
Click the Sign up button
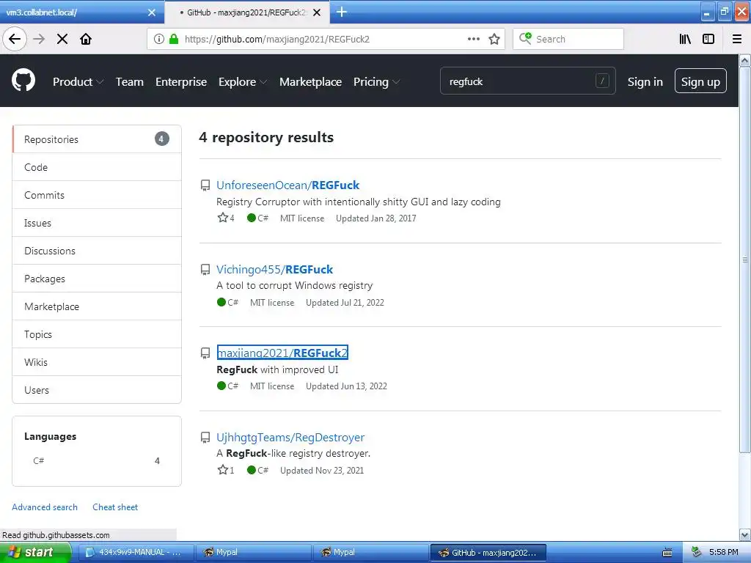click(700, 81)
